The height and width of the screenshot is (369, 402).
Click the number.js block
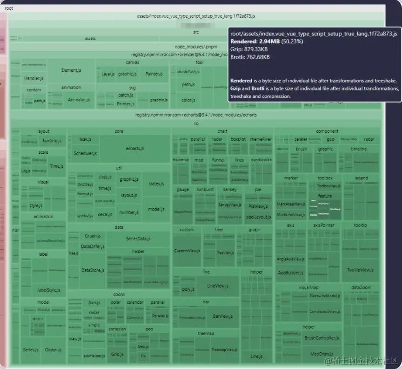point(129,212)
